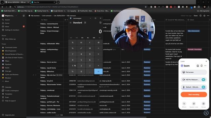
Task: Switch to New Tab browser tab
Action: [x=43, y=2]
